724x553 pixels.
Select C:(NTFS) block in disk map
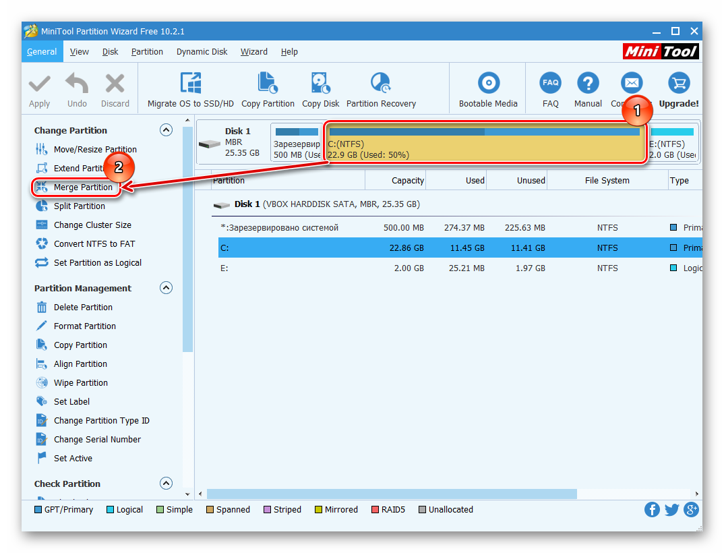tap(485, 143)
